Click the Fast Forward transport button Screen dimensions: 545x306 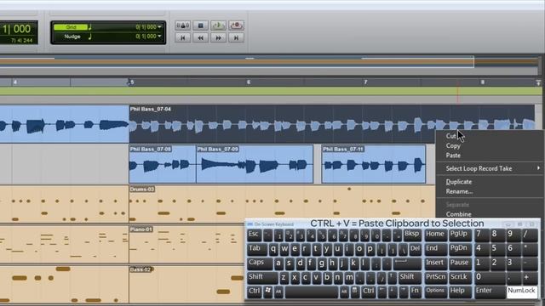pyautogui.click(x=218, y=37)
